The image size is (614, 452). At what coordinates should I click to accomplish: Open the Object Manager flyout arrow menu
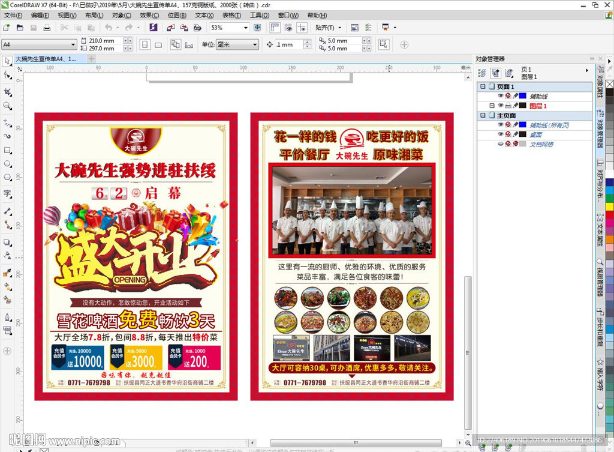586,71
